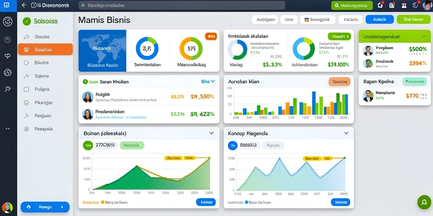Toggle the Pgsuia pill in Konoop Riegencla
The width and height of the screenshot is (433, 216).
click(x=273, y=145)
